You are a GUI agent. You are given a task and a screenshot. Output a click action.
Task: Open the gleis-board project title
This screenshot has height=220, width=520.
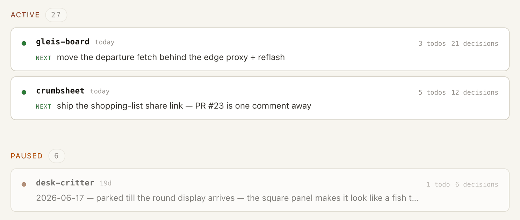click(63, 42)
